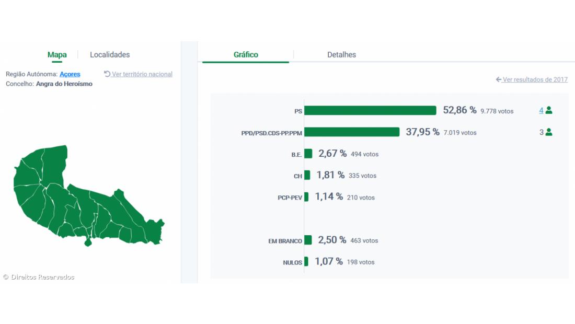575x324 pixels.
Task: Click the PS mandate count number 4
Action: click(x=542, y=110)
